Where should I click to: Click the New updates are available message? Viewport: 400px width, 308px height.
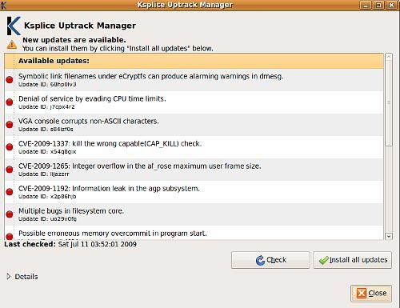tap(74, 40)
